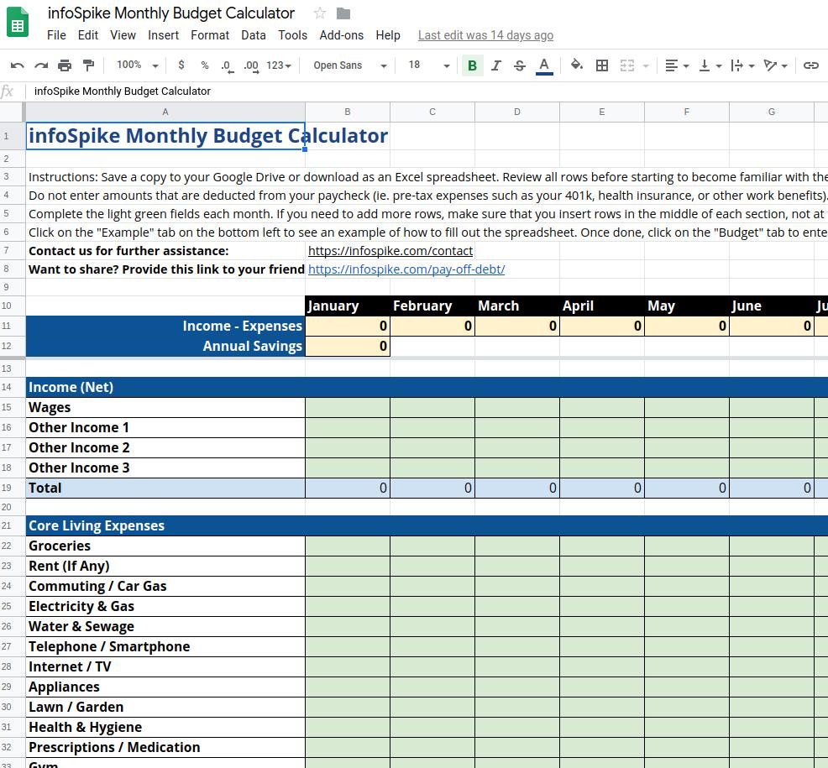This screenshot has height=768, width=828.
Task: Undo the last action
Action: click(x=18, y=65)
